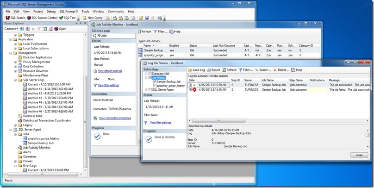Check the SQL Server Agent log checkbox
This screenshot has width=374, height=188.
(150, 90)
